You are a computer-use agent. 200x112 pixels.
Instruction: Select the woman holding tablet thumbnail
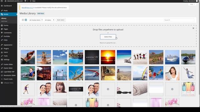coord(172,73)
